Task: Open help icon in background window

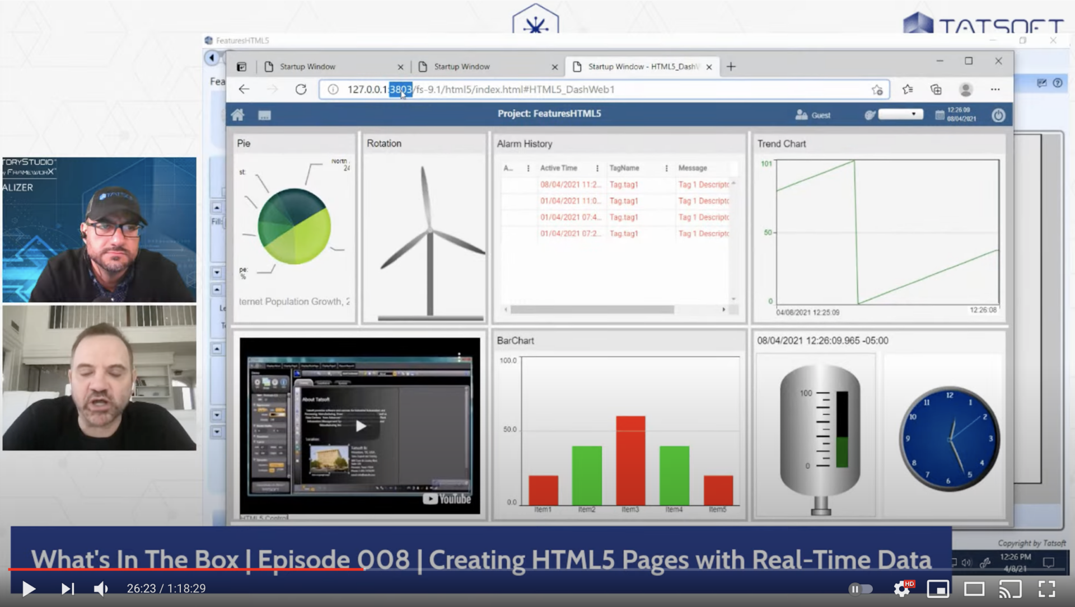Action: [x=1057, y=83]
